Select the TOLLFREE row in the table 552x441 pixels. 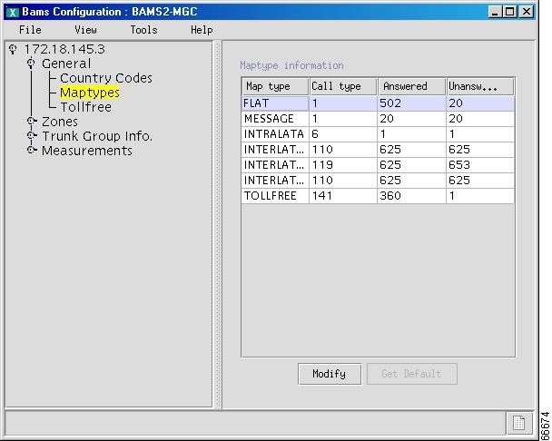[273, 196]
